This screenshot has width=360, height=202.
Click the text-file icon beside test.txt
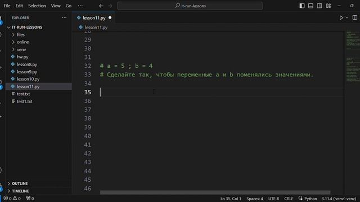click(13, 94)
